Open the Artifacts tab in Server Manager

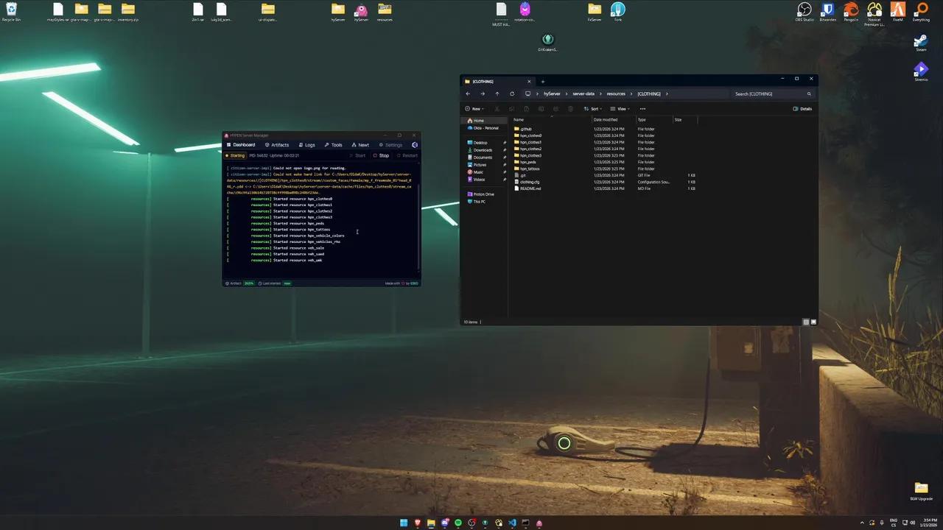277,145
